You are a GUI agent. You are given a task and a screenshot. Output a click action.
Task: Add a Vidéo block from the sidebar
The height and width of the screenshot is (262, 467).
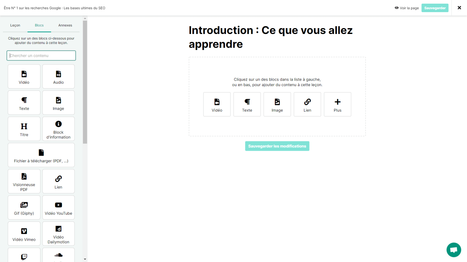24,76
